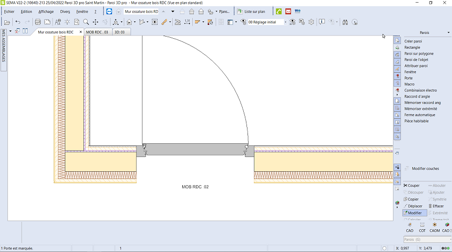Click the settings gear icon in toolbar
Viewport: 452px width, 252px height.
coord(311,22)
